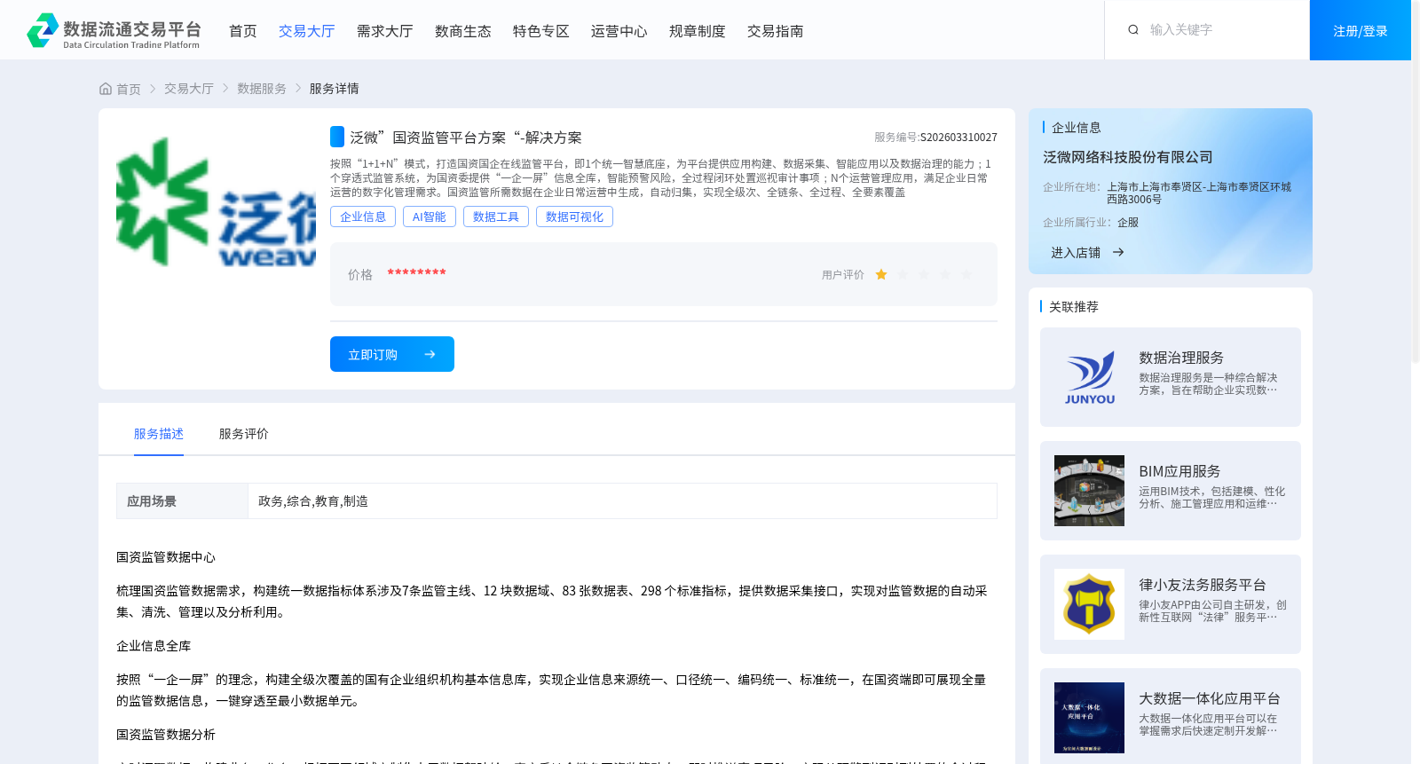
Task: Open the 规章制度 nav menu item
Action: pos(697,31)
